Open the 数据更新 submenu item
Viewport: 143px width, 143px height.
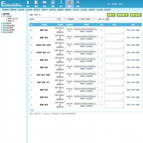tap(60, 9)
